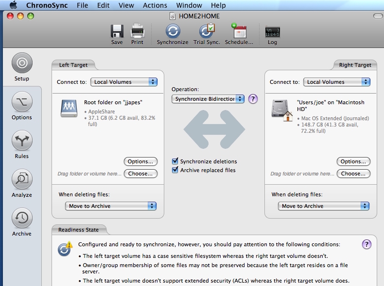Viewport: 384px width, 286px height.
Task: Open the Schedule calendar icon
Action: pyautogui.click(x=239, y=32)
